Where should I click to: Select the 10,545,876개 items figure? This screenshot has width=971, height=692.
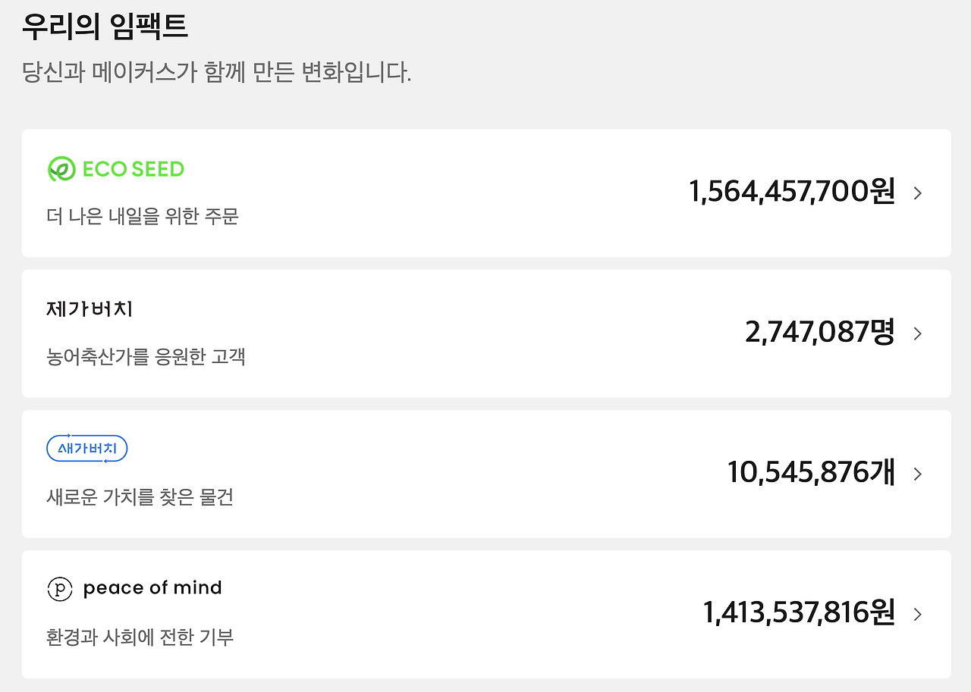click(812, 472)
